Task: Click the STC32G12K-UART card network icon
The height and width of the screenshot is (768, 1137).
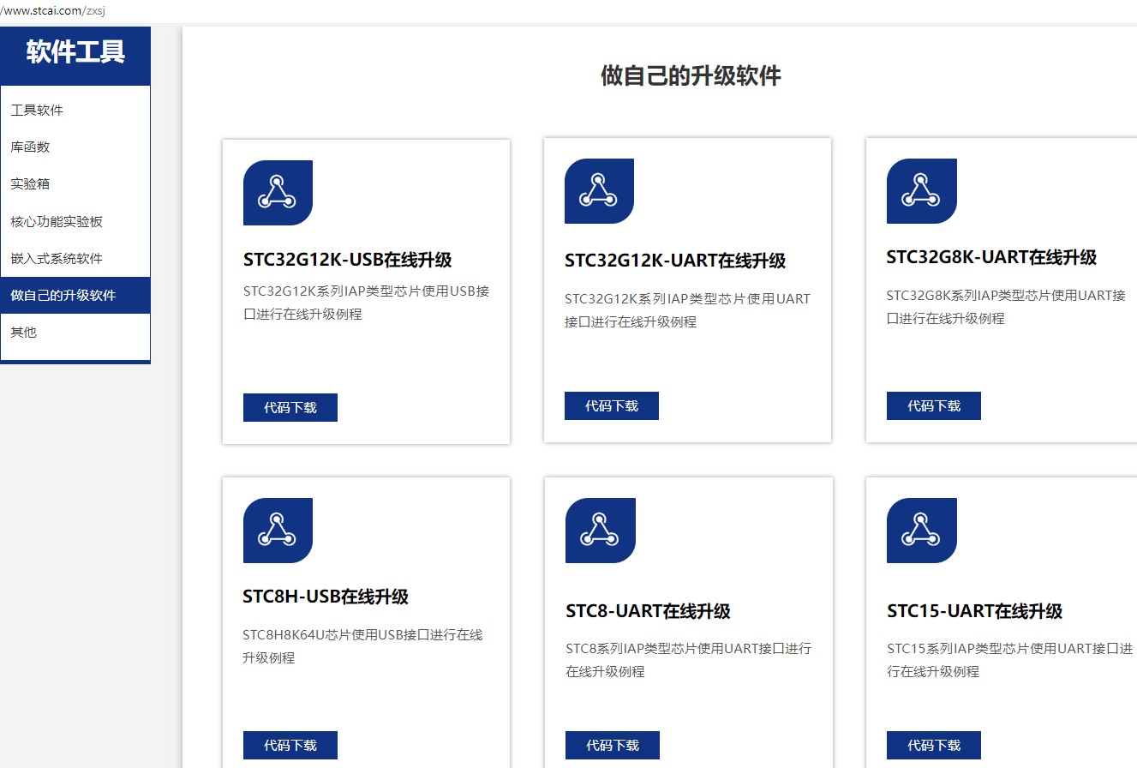Action: 599,191
